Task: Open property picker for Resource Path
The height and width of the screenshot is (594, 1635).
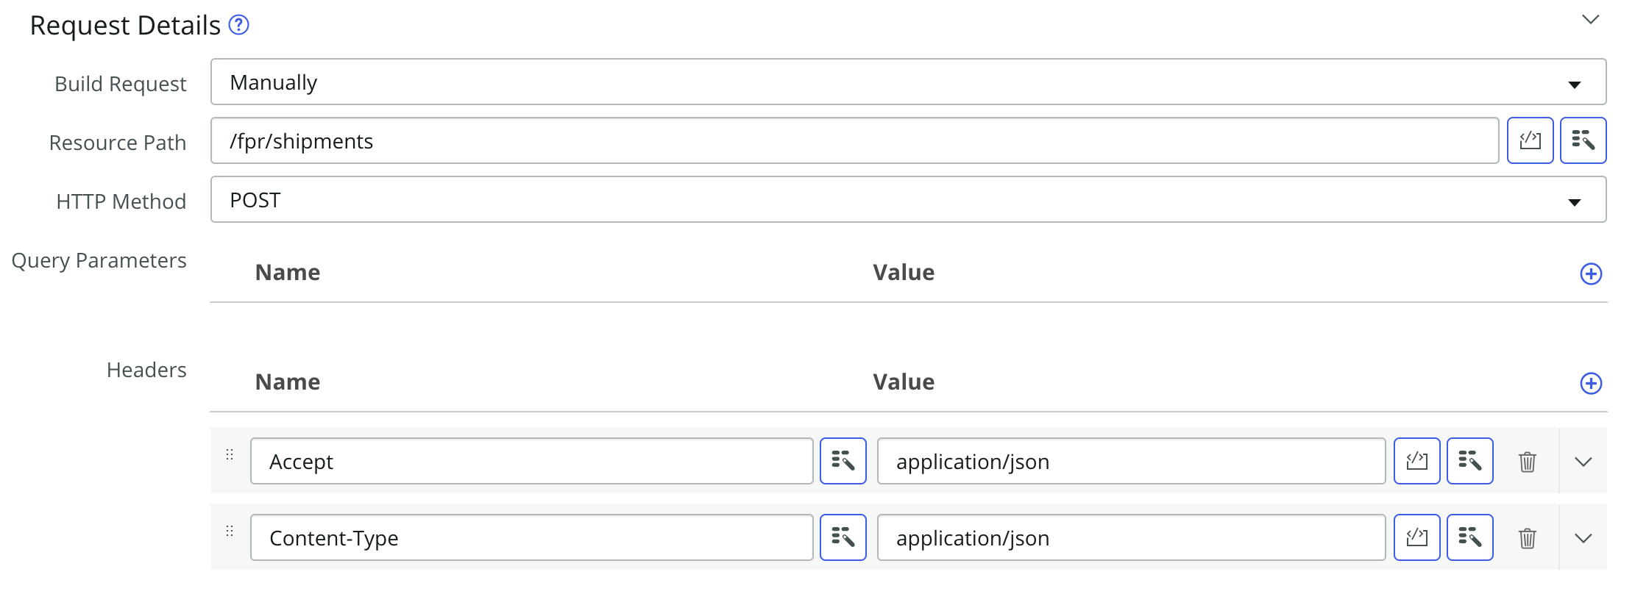Action: (x=1583, y=140)
